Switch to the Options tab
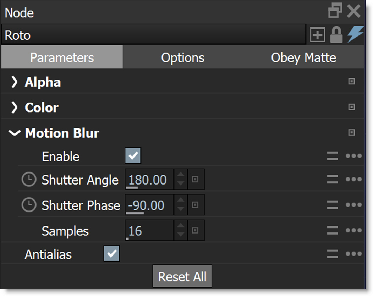 pos(183,57)
